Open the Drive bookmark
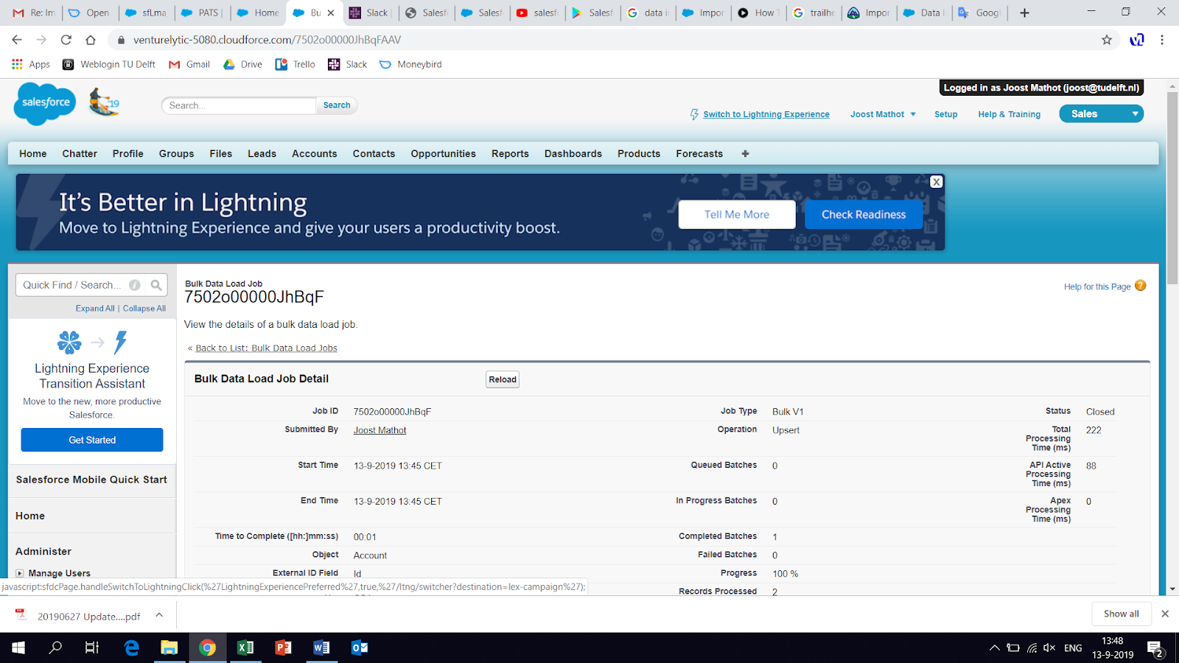The image size is (1179, 663). pos(243,65)
